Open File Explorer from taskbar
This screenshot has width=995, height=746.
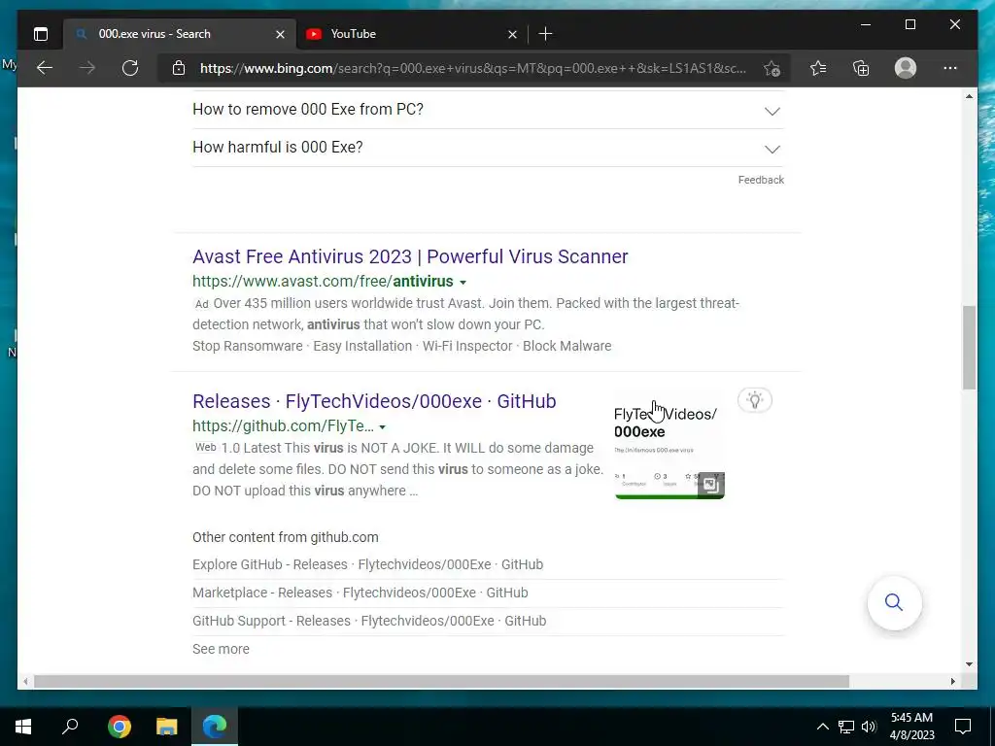point(167,726)
